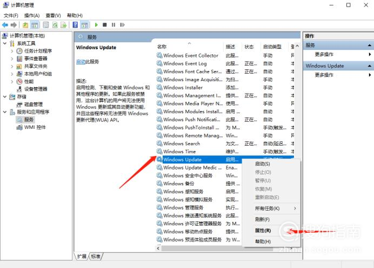Select the Windows 备份 service row
Image resolution: width=374 pixels, height=268 pixels.
199,184
